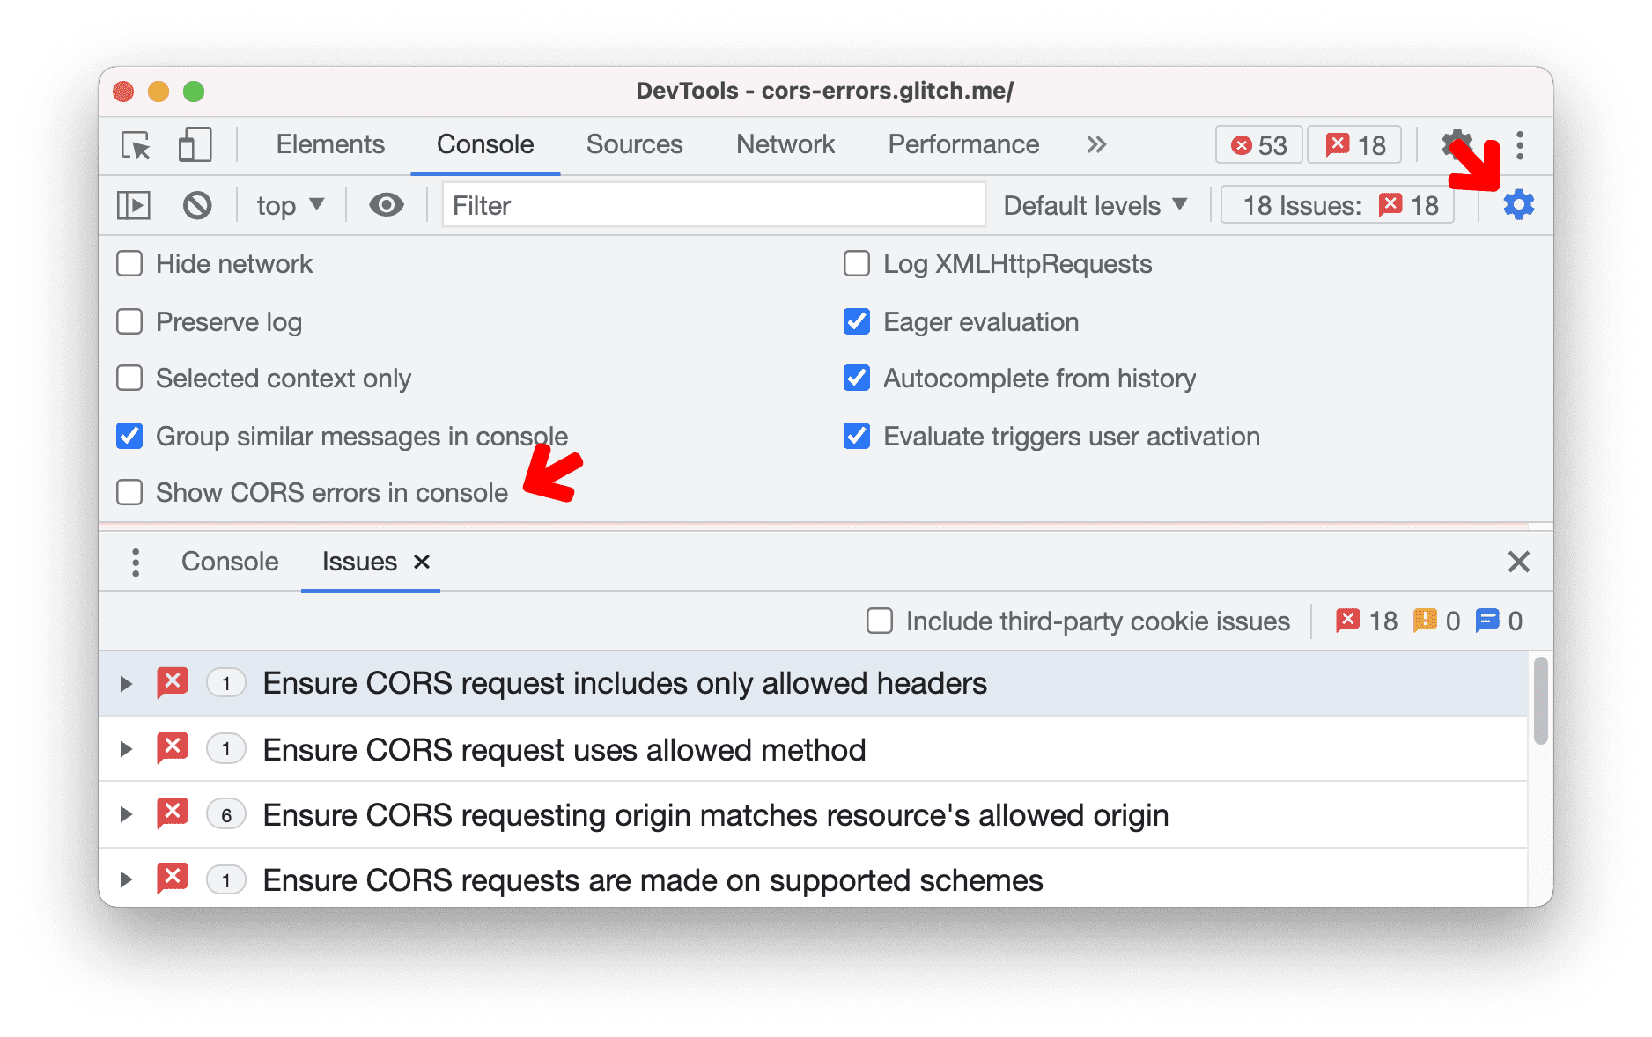This screenshot has height=1037, width=1652.
Task: Create a live expression with the eye icon
Action: coord(387,205)
